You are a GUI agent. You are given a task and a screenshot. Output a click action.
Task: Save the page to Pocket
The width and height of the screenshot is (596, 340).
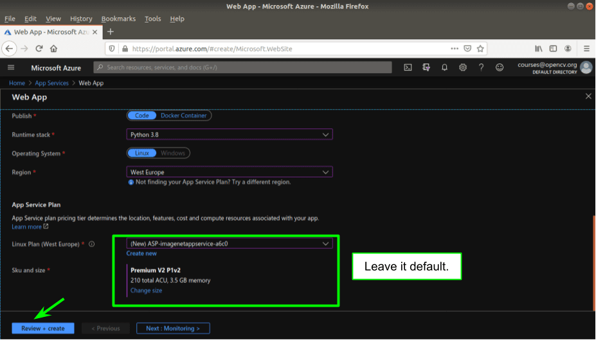467,49
